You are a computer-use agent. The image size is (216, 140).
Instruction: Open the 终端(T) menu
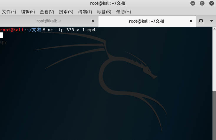click(85, 12)
